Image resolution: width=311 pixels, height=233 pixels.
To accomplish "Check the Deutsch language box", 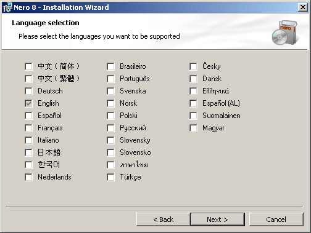I will click(x=28, y=91).
